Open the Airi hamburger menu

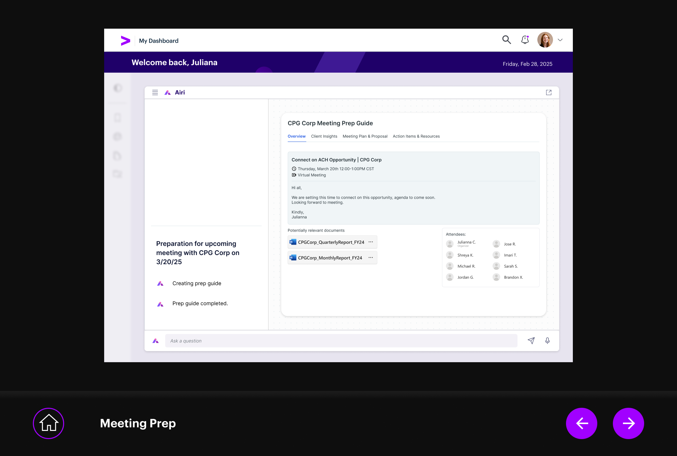point(155,93)
